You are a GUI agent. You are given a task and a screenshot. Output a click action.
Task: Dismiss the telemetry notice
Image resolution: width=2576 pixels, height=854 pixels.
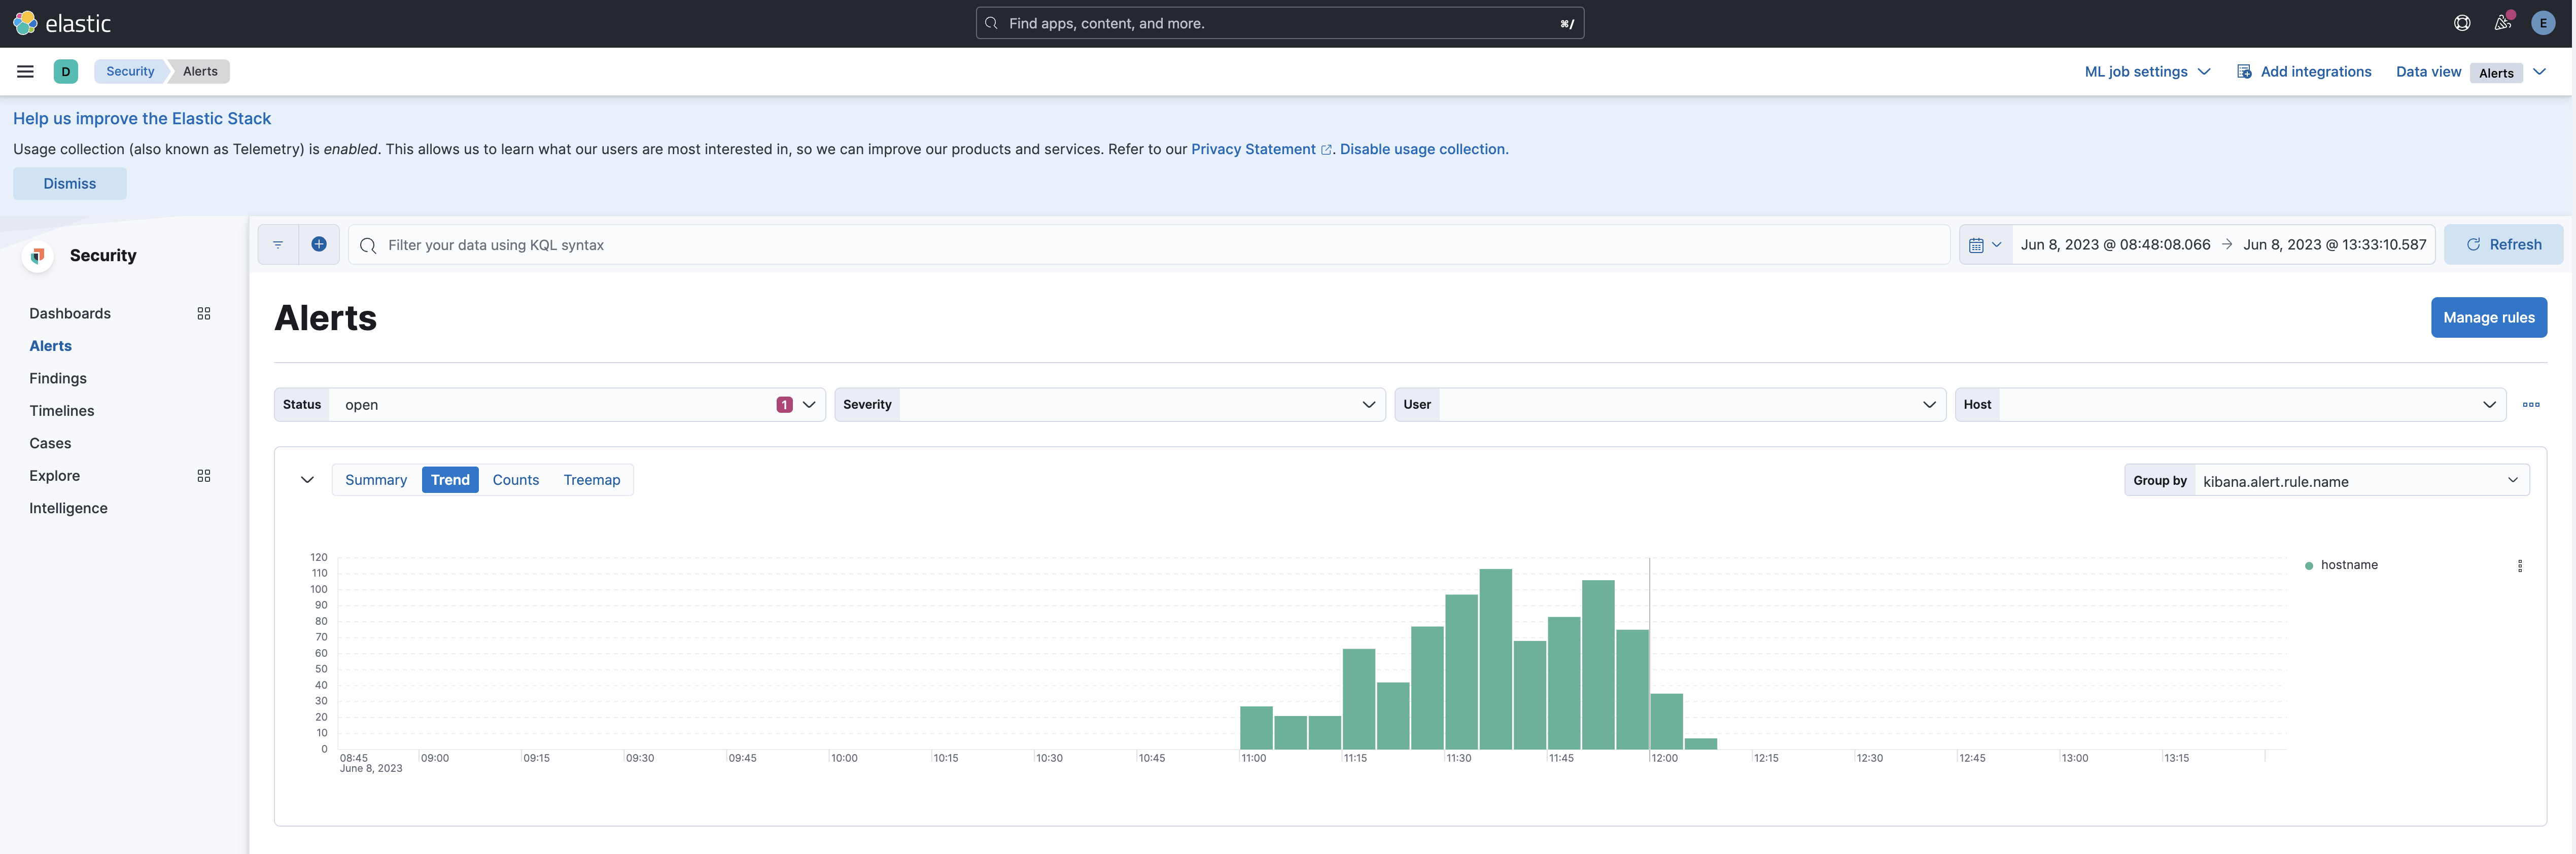pos(70,184)
